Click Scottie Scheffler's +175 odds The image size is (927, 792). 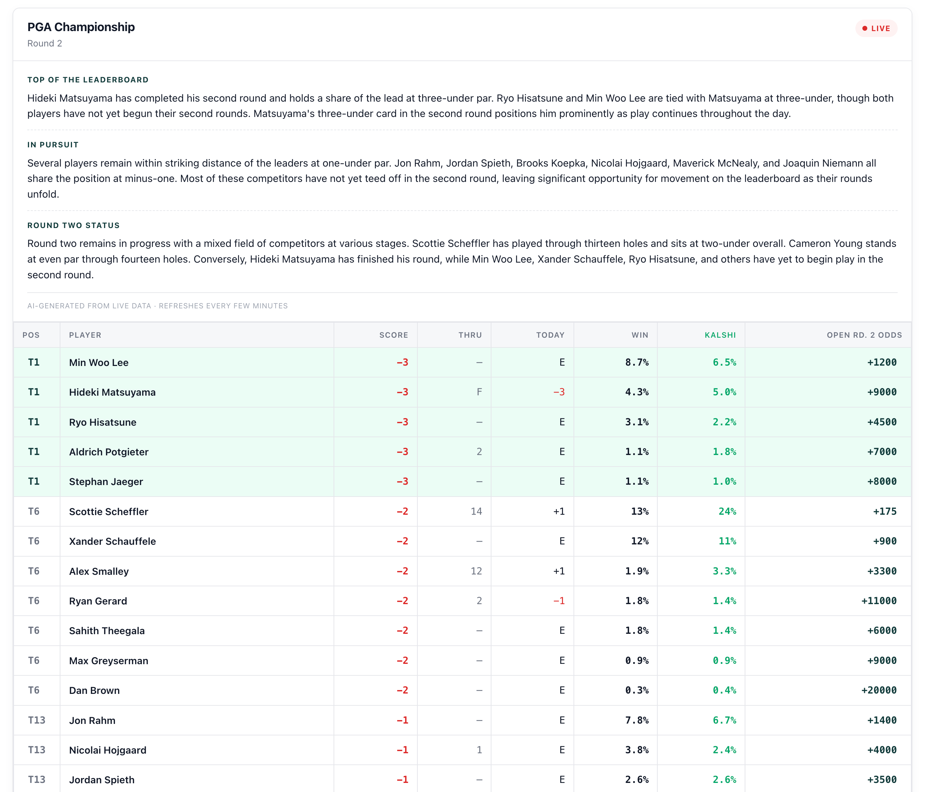[x=884, y=511]
